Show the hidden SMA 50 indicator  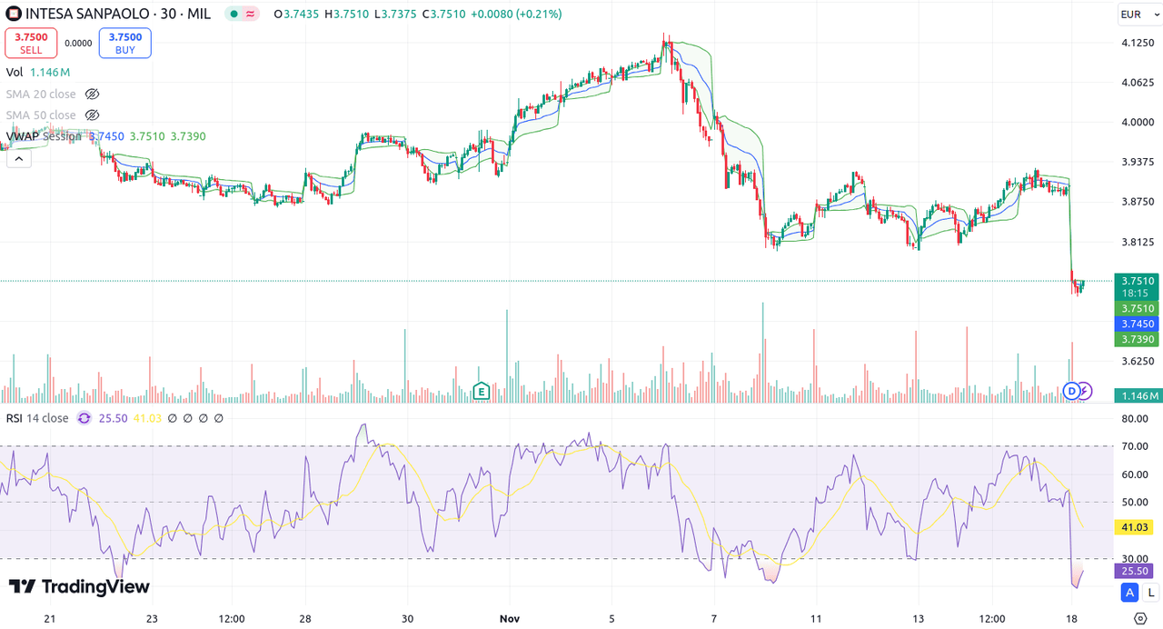pyautogui.click(x=92, y=115)
